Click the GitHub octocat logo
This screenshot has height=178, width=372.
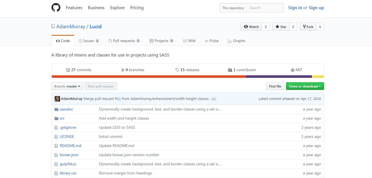coord(56,8)
